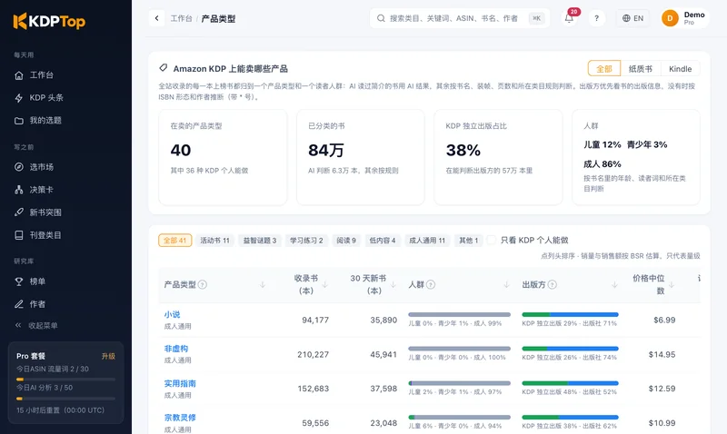Open 我的选题 folder icon
The height and width of the screenshot is (434, 727).
click(19, 121)
